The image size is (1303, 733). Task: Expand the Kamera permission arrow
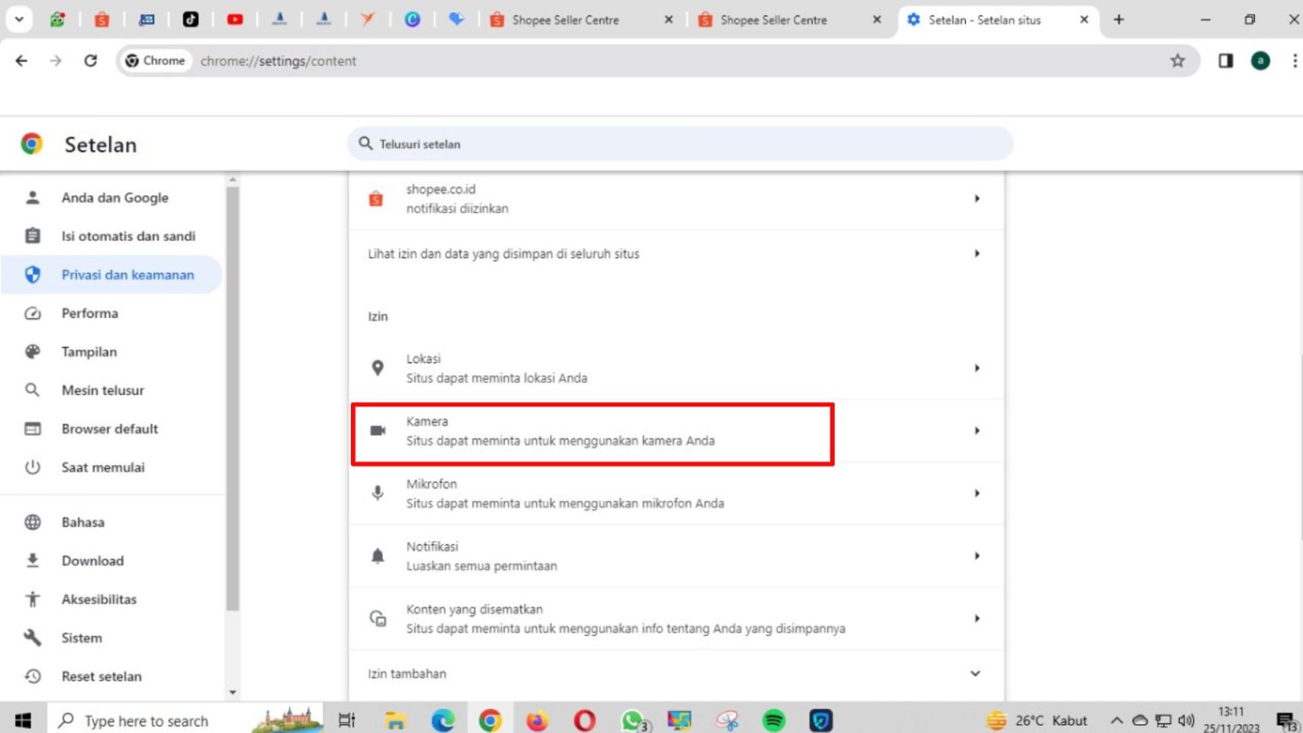click(976, 431)
